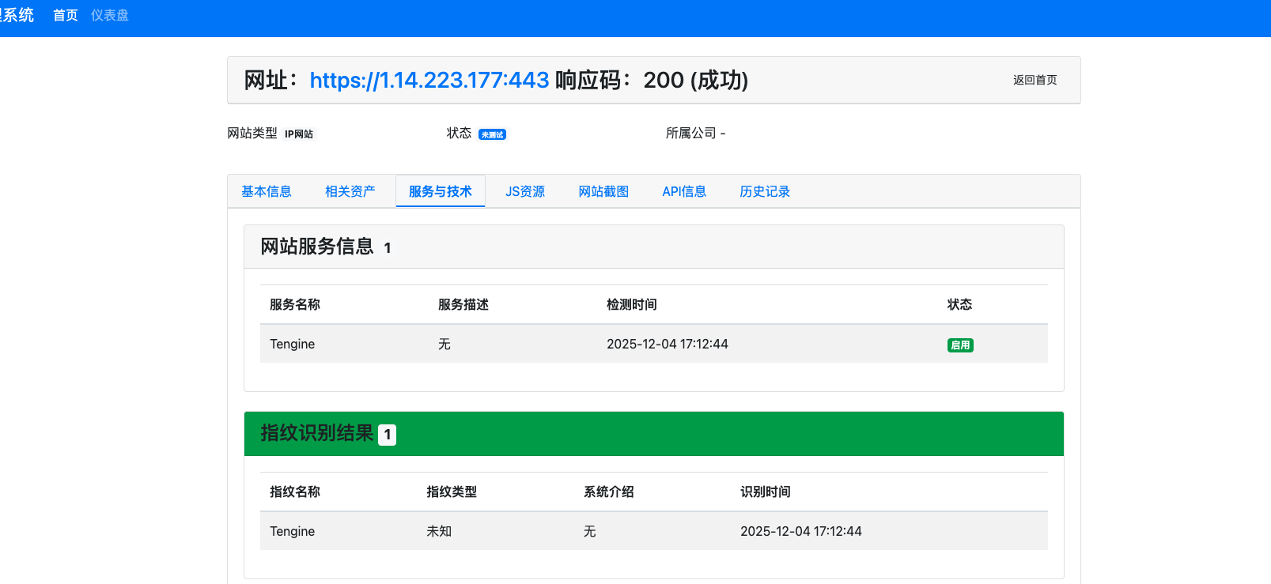Open the 仪表盘 dashboard link

[x=109, y=16]
